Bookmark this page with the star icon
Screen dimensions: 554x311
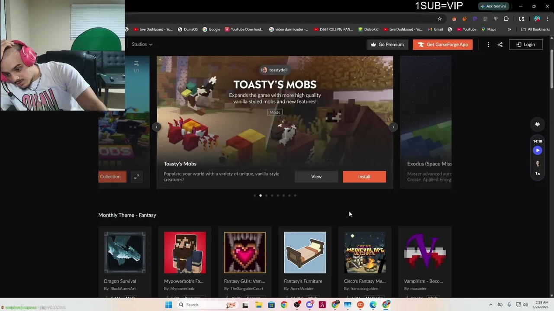pyautogui.click(x=440, y=19)
